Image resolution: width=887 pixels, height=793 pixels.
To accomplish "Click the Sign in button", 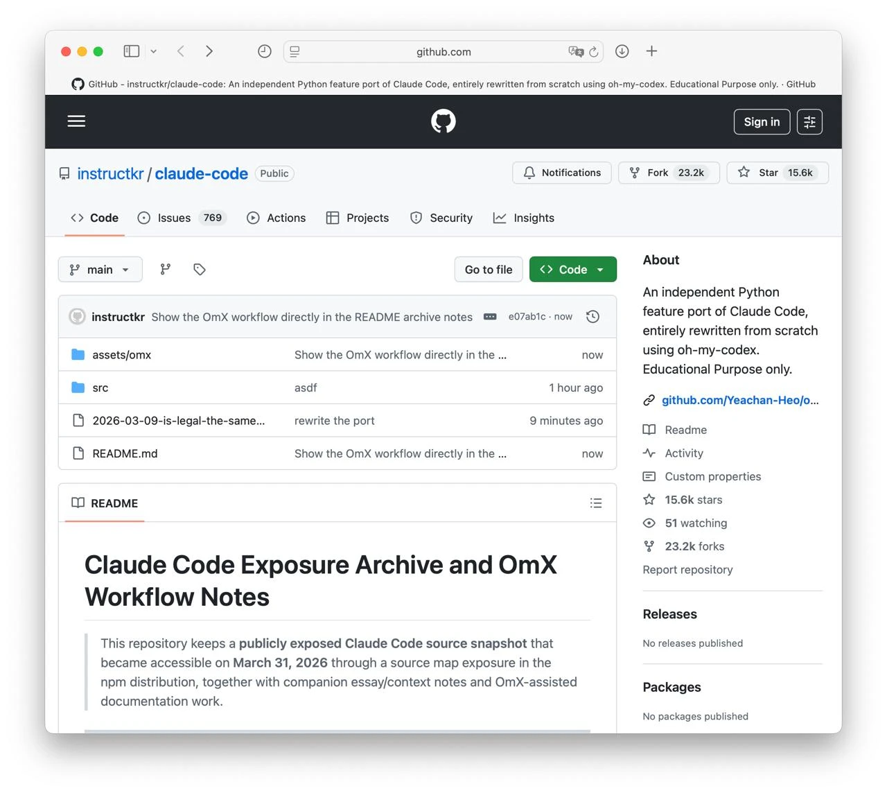I will click(x=762, y=122).
